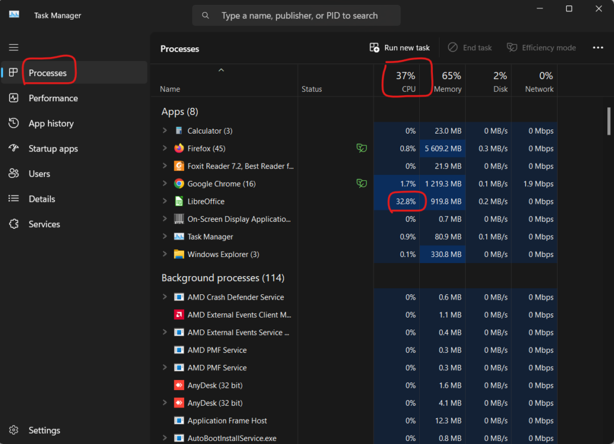Click Firefox's efficiency mode leaf icon

pos(362,148)
